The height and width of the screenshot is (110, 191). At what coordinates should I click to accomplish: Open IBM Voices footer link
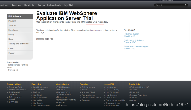click(x=13, y=102)
